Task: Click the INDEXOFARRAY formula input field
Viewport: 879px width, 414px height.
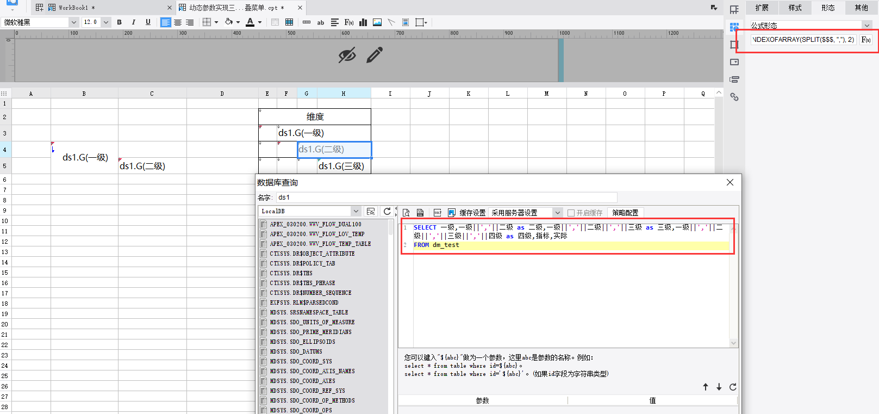Action: tap(803, 40)
